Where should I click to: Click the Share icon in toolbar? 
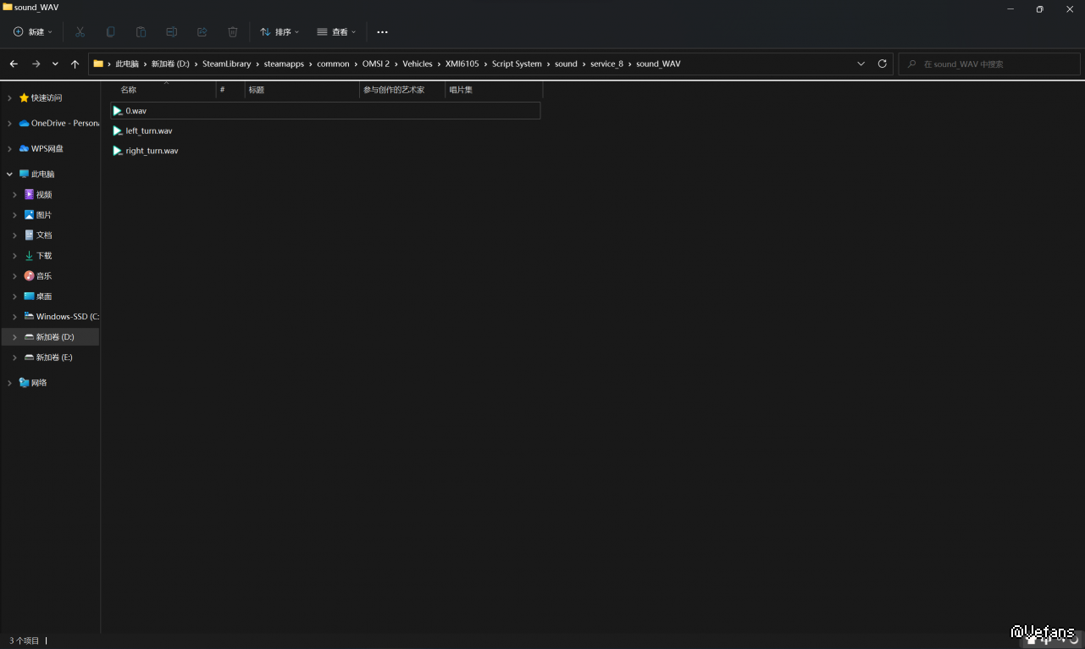[x=202, y=32]
